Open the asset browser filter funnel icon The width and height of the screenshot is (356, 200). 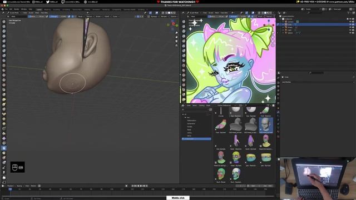point(268,106)
